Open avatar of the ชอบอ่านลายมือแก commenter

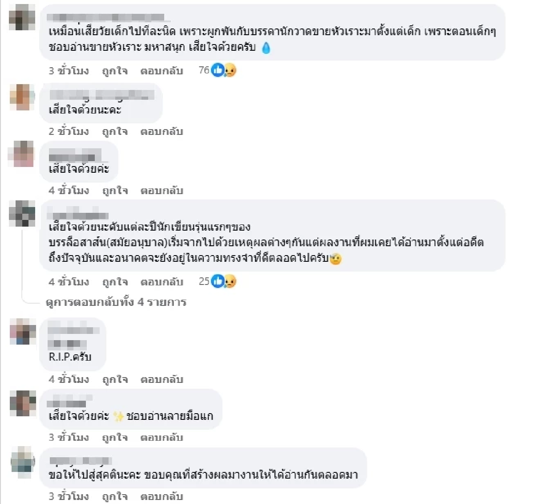[23, 403]
